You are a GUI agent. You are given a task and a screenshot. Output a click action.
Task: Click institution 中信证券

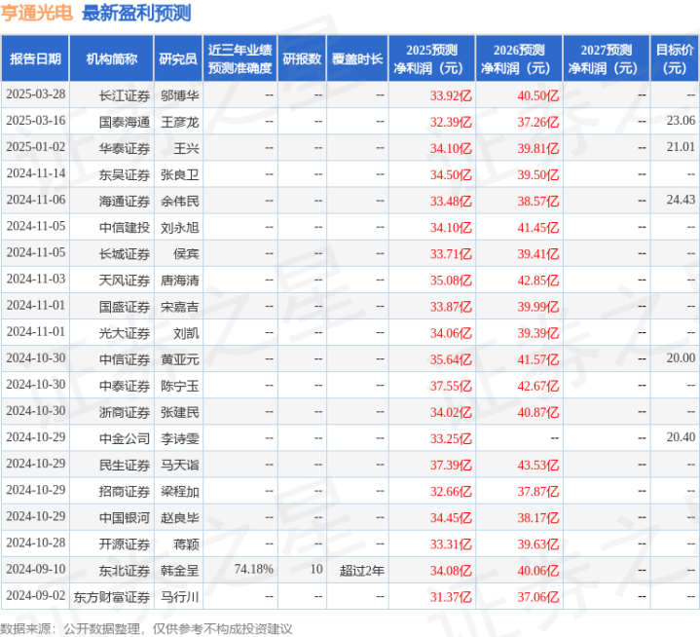124,359
